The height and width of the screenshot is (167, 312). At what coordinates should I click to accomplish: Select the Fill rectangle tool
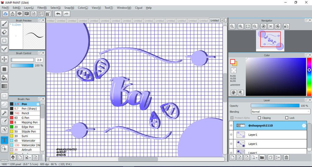[4, 69]
